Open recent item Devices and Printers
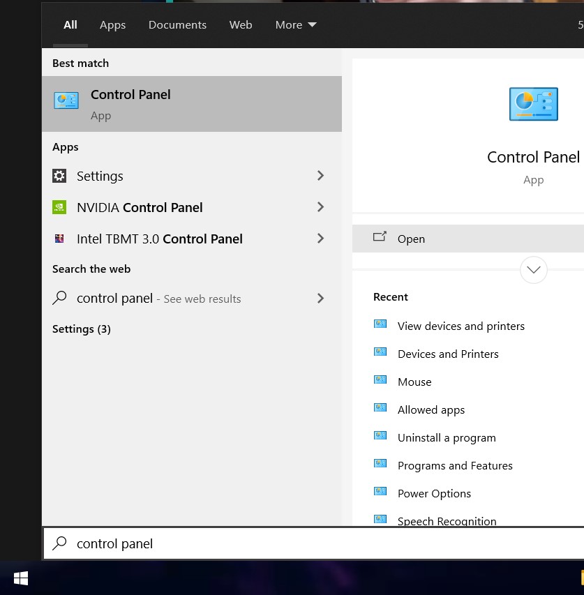 point(448,354)
